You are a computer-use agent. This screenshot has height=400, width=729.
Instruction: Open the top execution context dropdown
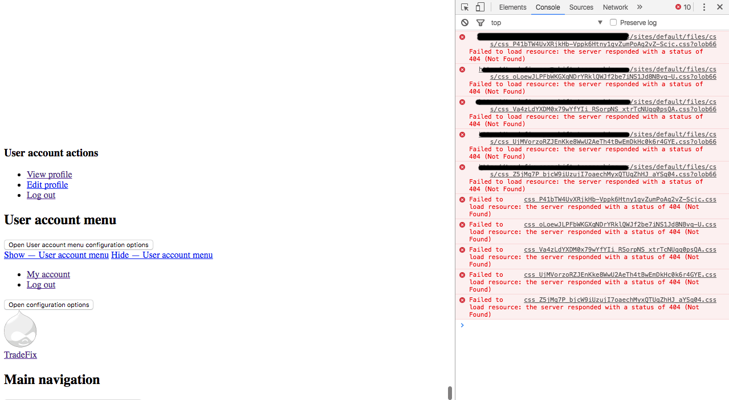(547, 23)
